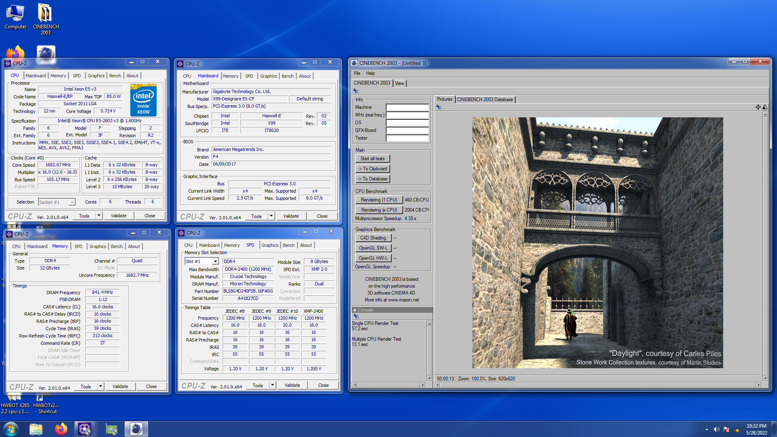
Task: Open the Bench tab in the CPU-Z CPU window
Action: 115,76
